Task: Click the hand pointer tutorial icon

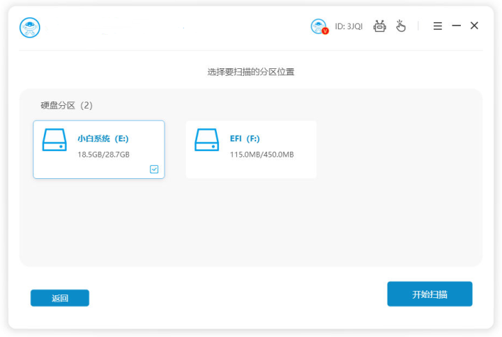Action: click(400, 26)
